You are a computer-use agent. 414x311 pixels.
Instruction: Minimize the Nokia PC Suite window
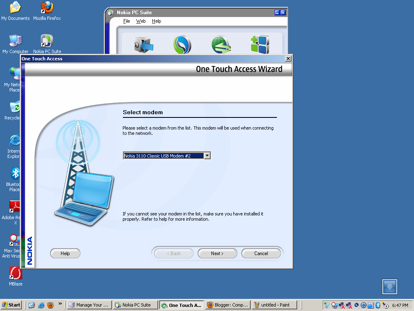(x=277, y=13)
